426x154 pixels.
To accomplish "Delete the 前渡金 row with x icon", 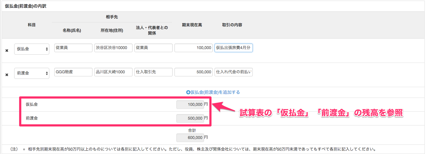I will (x=7, y=74).
